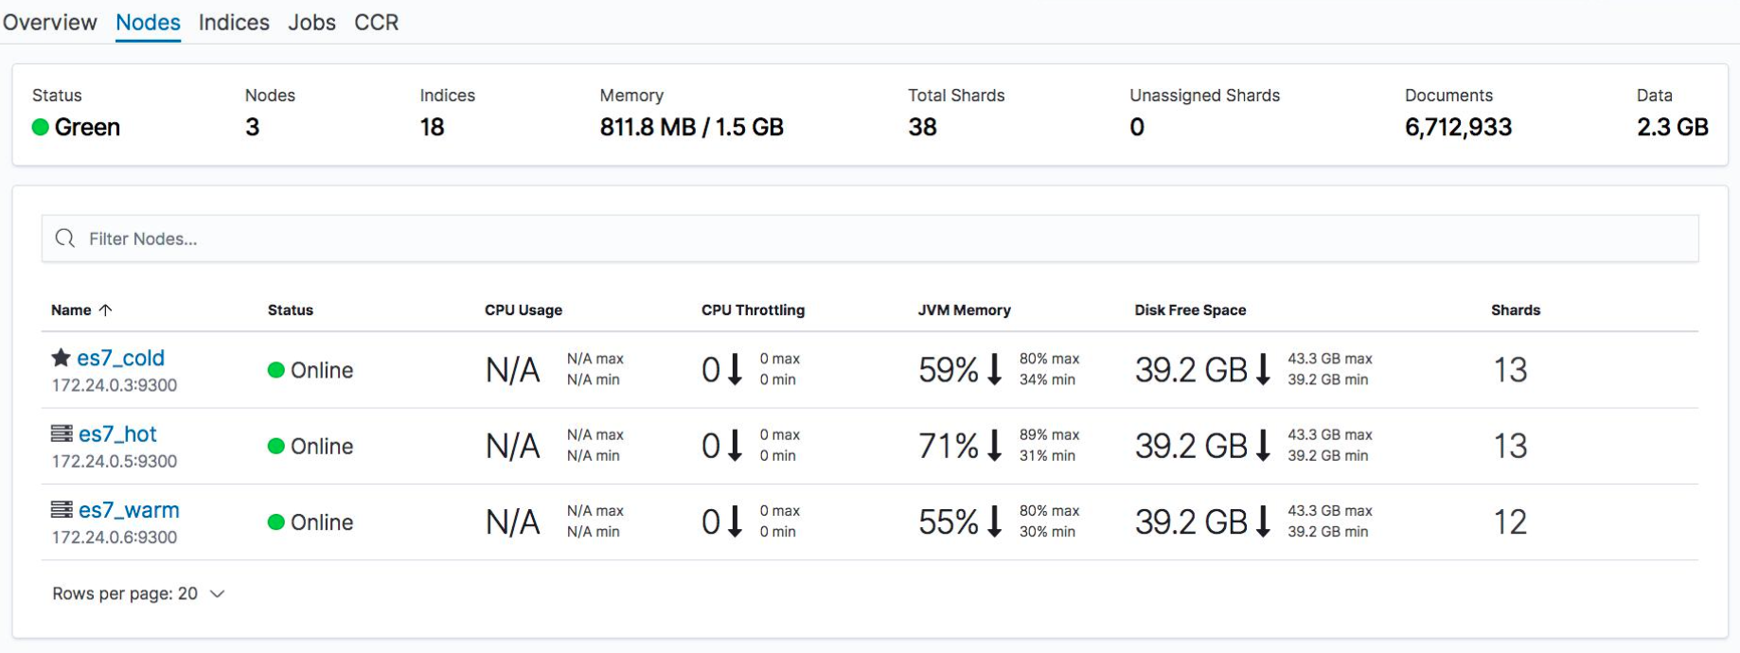Click the CPU Throttling down arrow for es7_cold
1740x653 pixels.
tap(735, 370)
